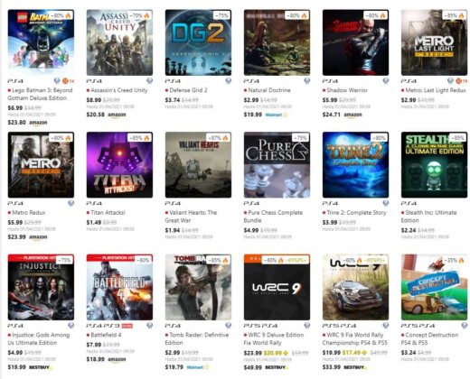Select DG2 Defense Grid 2 cover image
This screenshot has width=470, height=379.
pyautogui.click(x=198, y=42)
